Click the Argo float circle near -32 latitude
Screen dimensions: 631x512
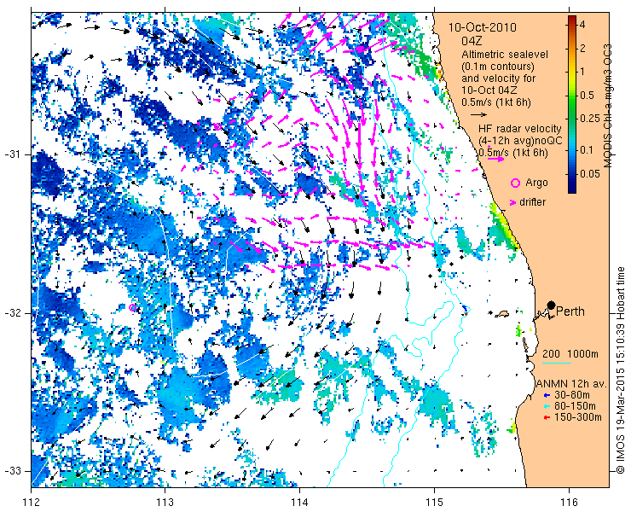click(x=133, y=307)
